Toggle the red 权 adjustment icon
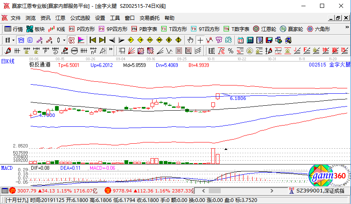The image size is (351, 204). tap(72, 40)
